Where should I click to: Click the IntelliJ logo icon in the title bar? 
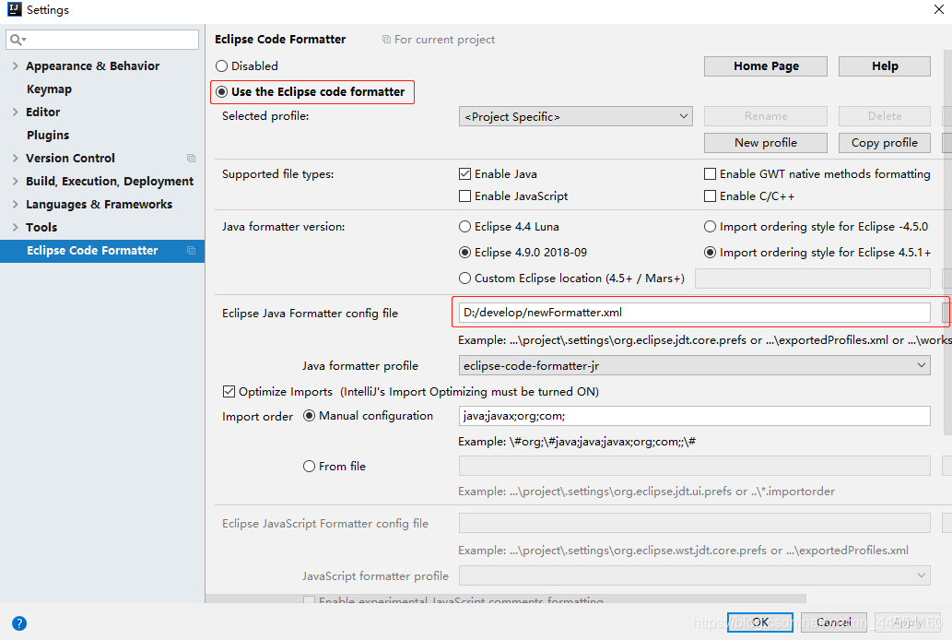click(x=14, y=9)
